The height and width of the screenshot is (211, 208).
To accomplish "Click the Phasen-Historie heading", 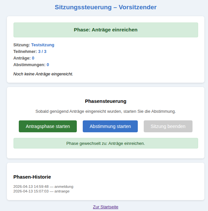I will 32,177.
